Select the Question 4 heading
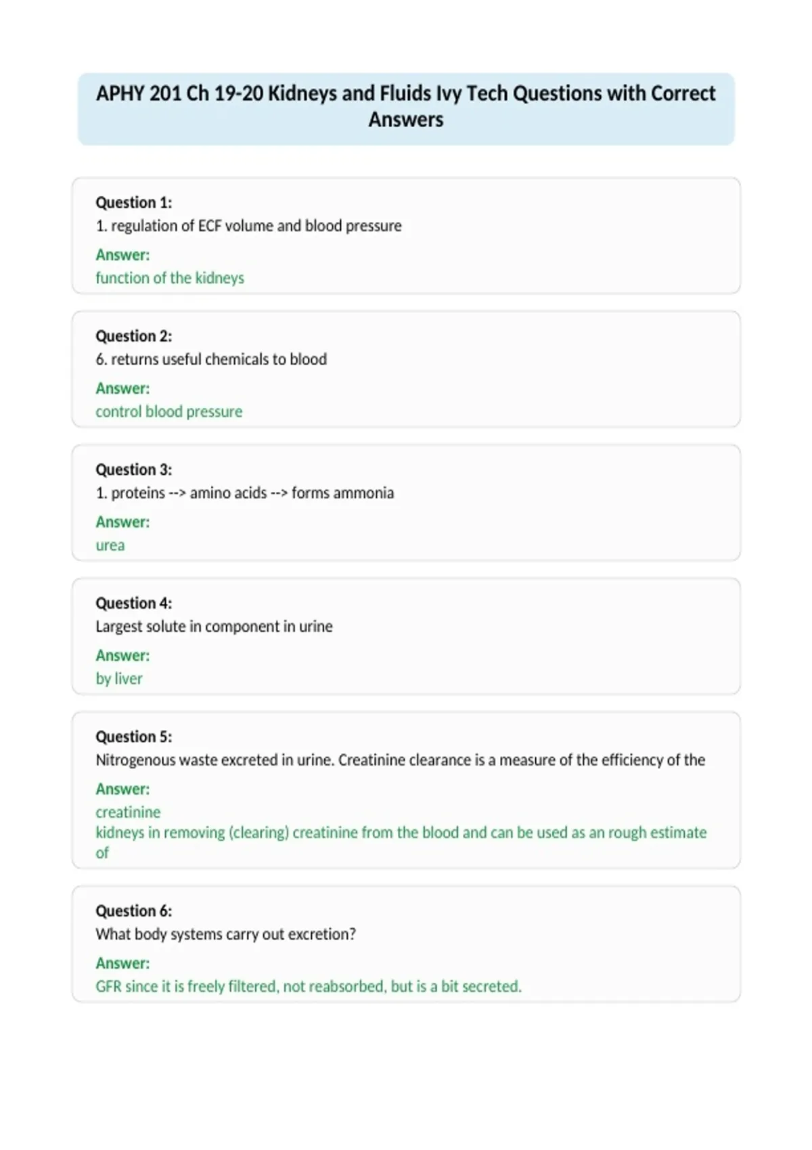 pyautogui.click(x=134, y=603)
